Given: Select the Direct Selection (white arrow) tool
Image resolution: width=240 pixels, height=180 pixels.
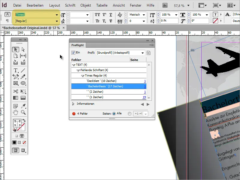Looking at the screenshot, I should pos(23,49).
